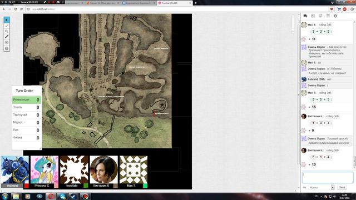Screen dimensions: 356x200
Task: Open File Explorer from the taskbar
Action: click(16, 196)
